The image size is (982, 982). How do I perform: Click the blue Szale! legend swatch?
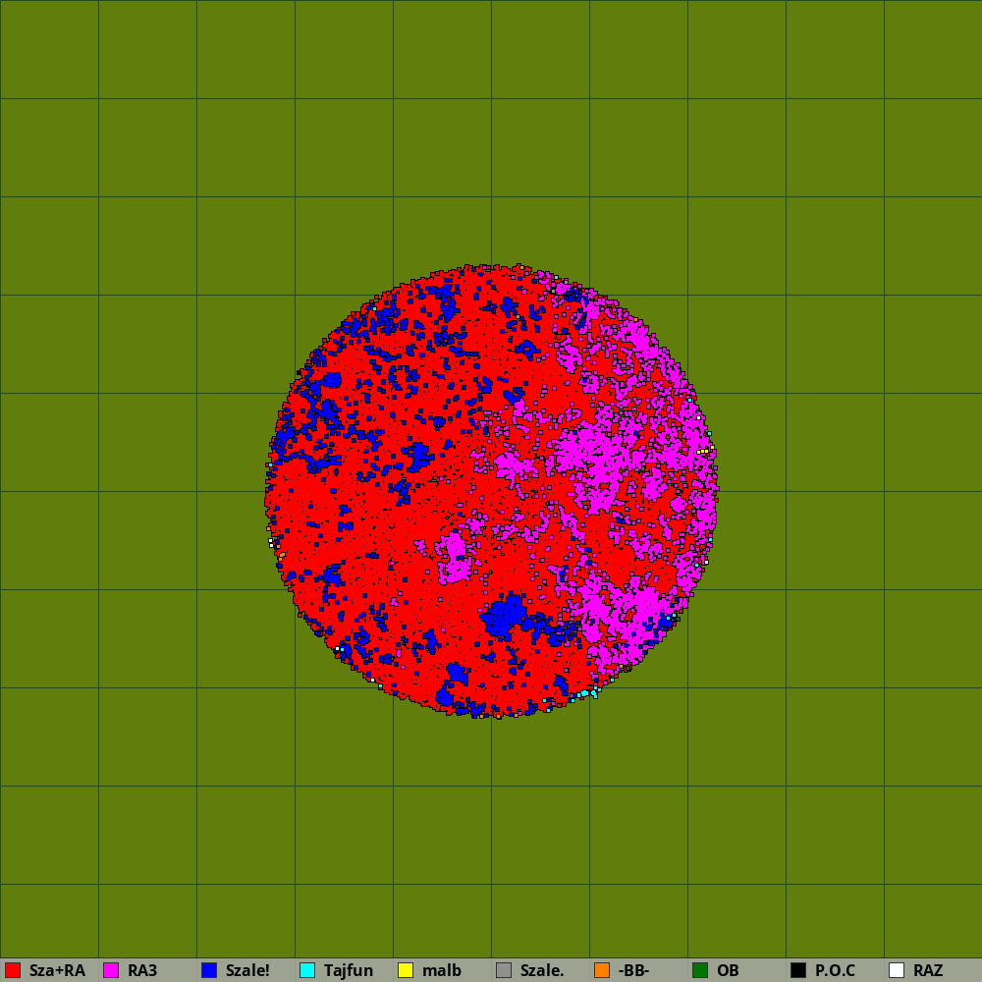(209, 970)
